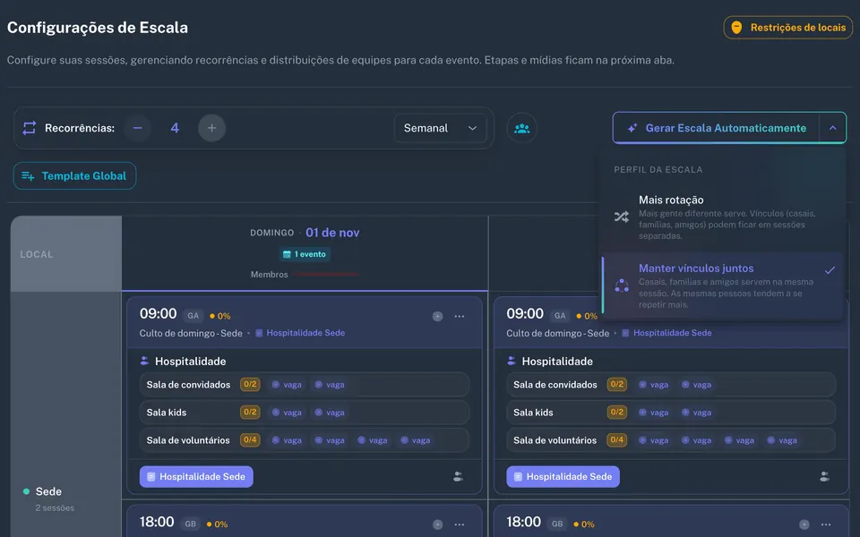Click the GA tag on first column 09:00
This screenshot has width=860, height=537.
tap(193, 316)
